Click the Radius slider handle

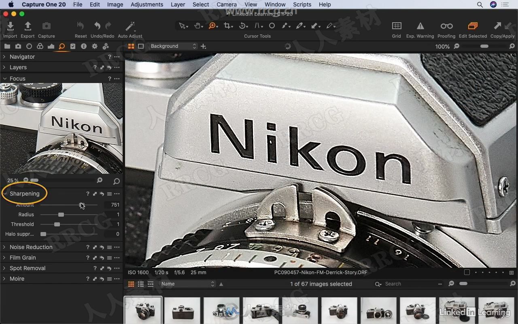click(x=61, y=215)
